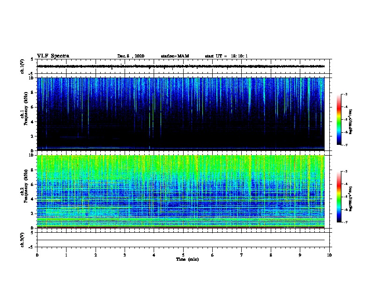Click the "3" tick on the time axis
The height and width of the screenshot is (286, 371).
pos(125,255)
